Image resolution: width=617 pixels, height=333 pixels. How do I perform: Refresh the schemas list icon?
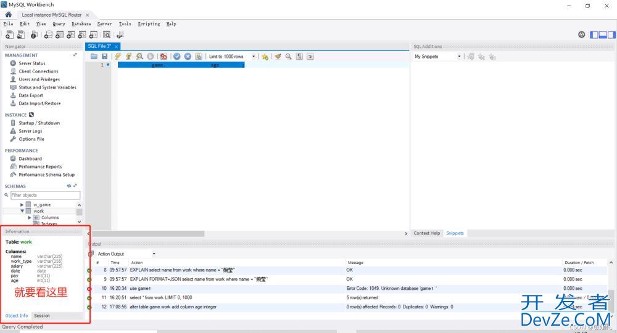[69, 186]
